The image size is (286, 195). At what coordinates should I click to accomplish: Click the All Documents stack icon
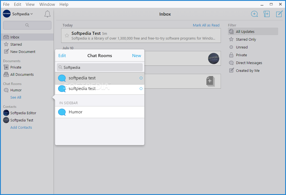click(x=6, y=74)
